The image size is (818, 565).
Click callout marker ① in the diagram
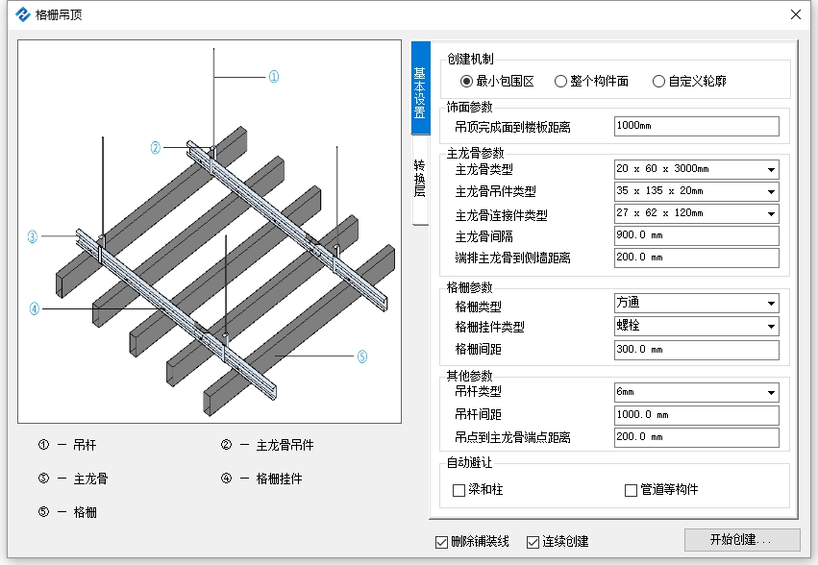274,77
